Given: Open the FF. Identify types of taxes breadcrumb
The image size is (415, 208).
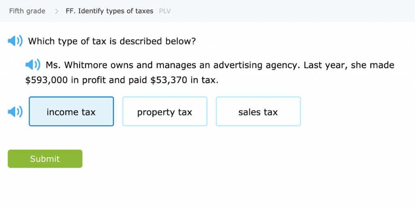Looking at the screenshot, I should [x=109, y=11].
